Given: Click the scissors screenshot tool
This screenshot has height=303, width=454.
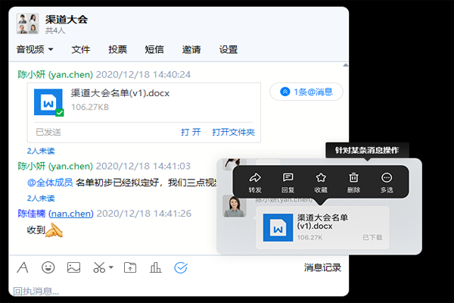Looking at the screenshot, I should pyautogui.click(x=98, y=267).
